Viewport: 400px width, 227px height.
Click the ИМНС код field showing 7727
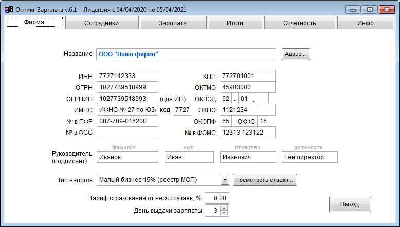point(182,110)
